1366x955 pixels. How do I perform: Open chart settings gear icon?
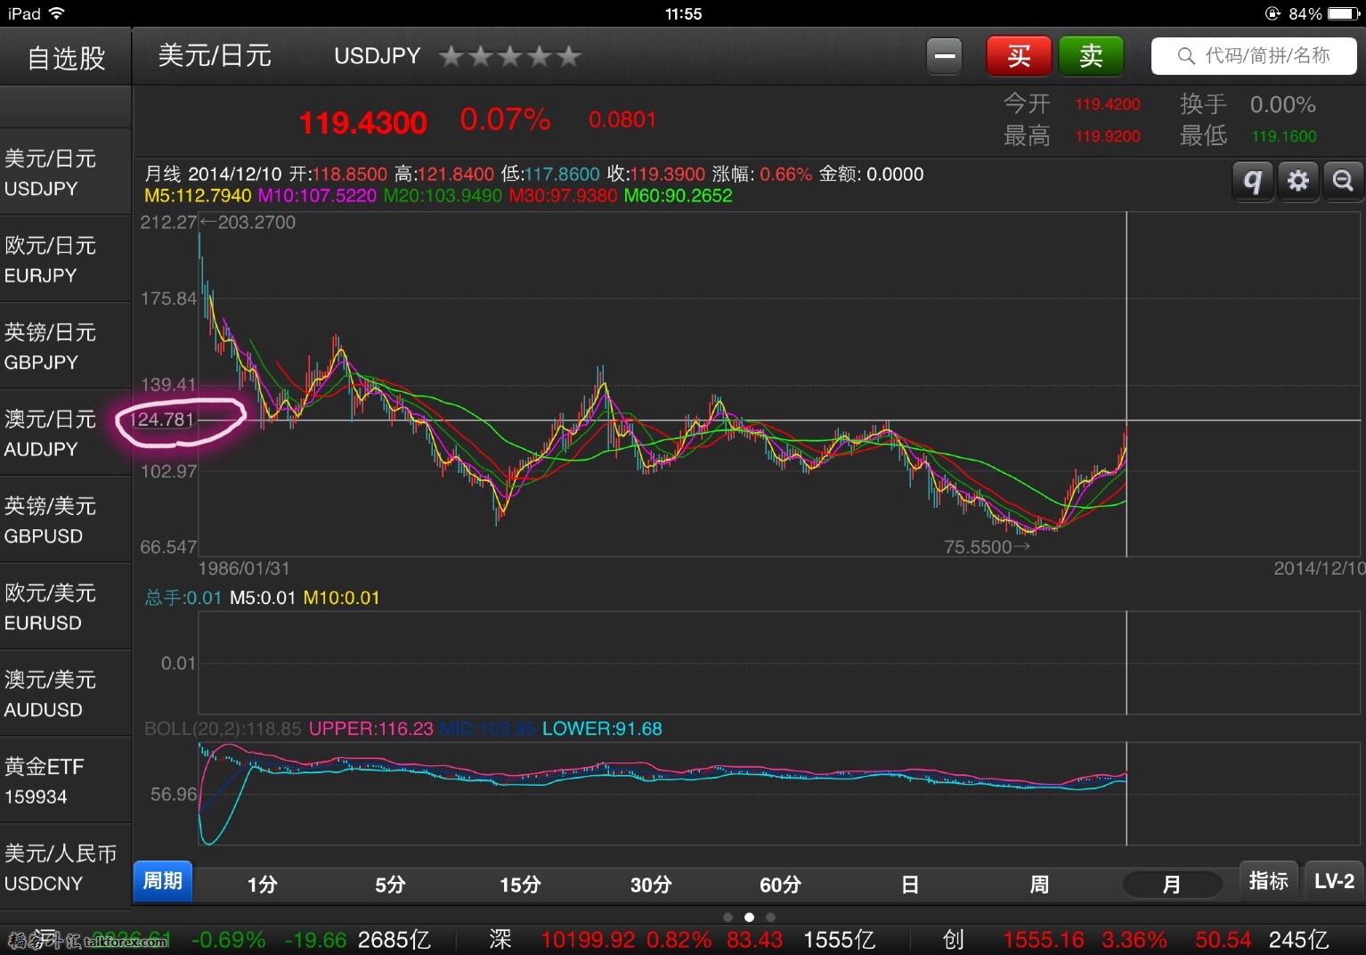pos(1298,181)
